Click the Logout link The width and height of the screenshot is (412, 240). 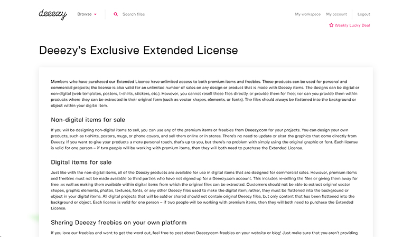[363, 14]
